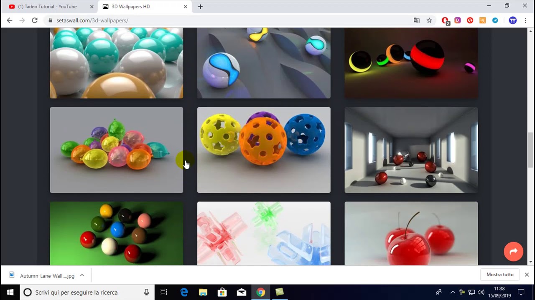The height and width of the screenshot is (300, 535).
Task: Close the downloads bar
Action: (x=527, y=275)
